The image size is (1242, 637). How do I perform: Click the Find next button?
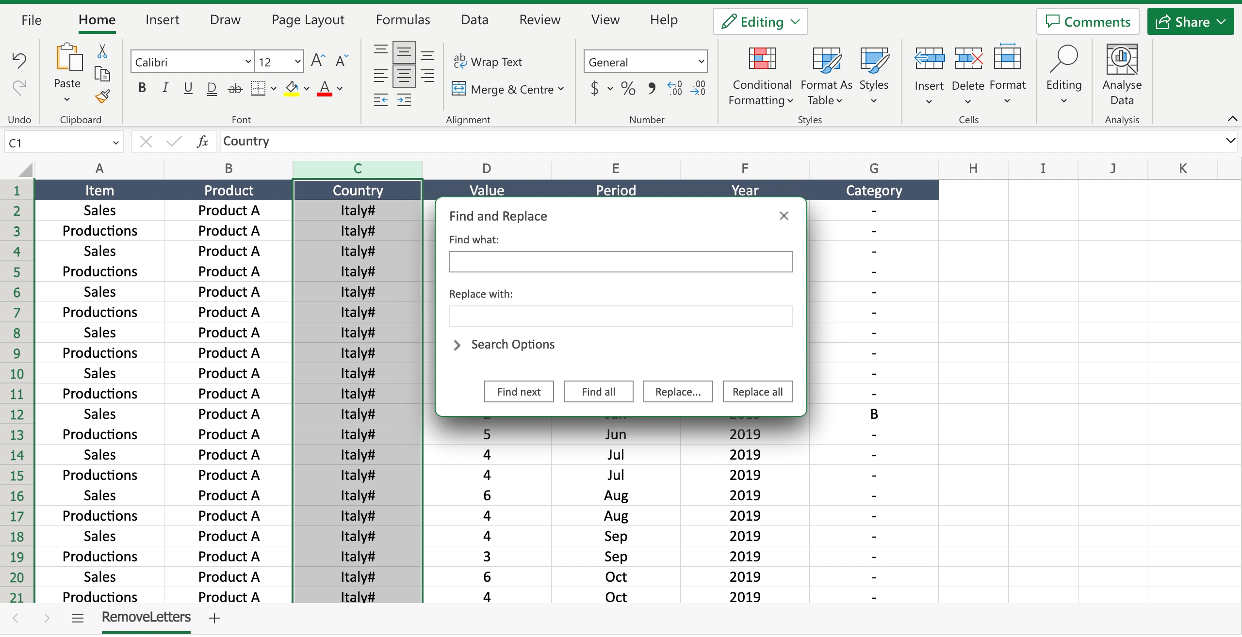click(519, 391)
